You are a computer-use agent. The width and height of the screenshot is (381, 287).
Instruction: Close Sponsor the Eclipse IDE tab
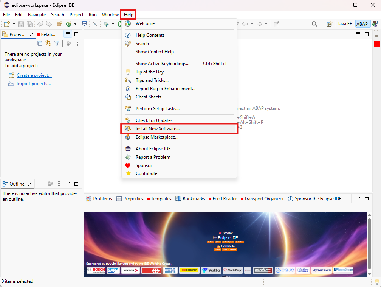click(x=347, y=199)
